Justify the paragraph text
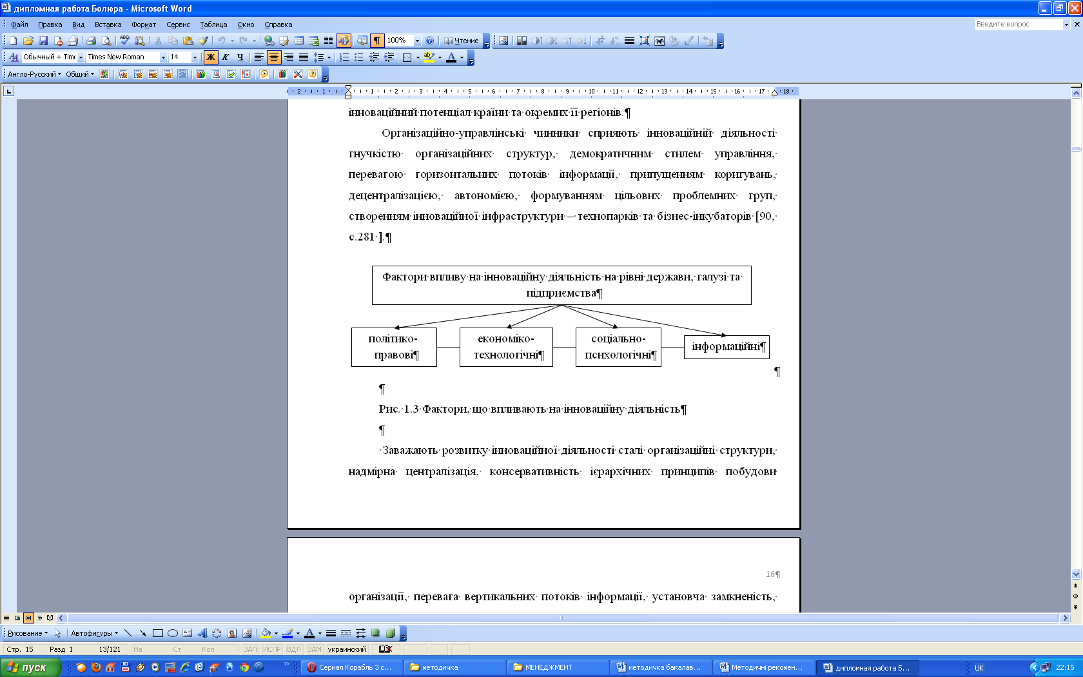The width and height of the screenshot is (1083, 677). pos(304,57)
